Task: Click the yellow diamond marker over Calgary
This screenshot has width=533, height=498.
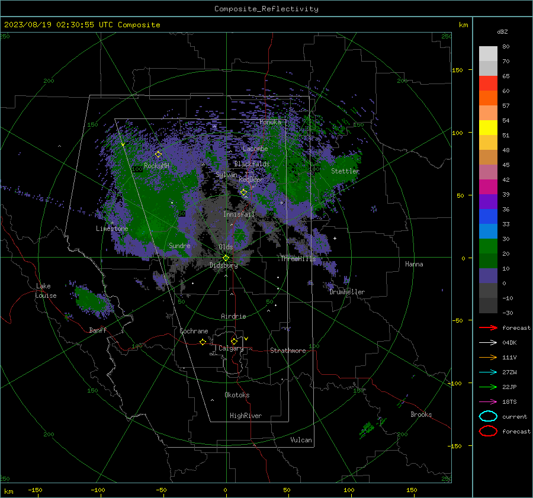Action: (234, 341)
